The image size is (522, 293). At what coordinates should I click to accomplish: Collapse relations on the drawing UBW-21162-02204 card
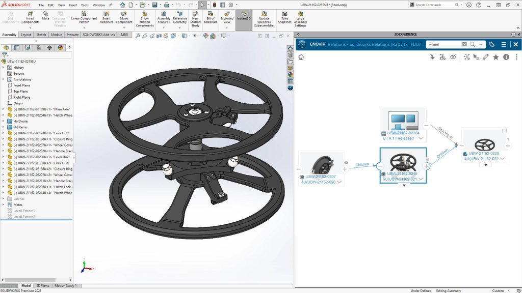(426, 126)
